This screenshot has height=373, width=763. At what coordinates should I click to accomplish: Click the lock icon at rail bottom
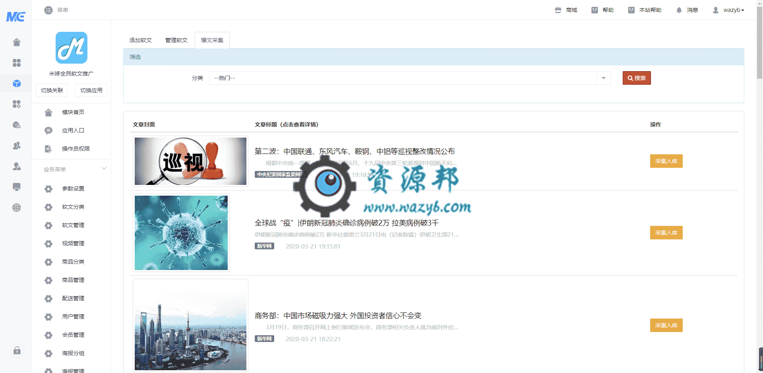(x=17, y=351)
